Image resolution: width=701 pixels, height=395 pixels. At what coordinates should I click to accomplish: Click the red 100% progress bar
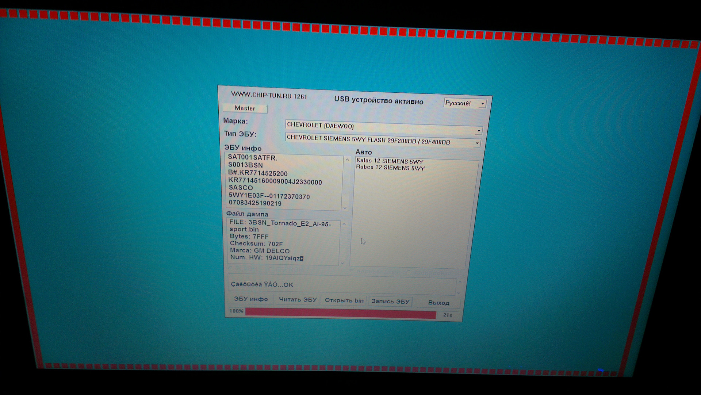click(x=340, y=313)
